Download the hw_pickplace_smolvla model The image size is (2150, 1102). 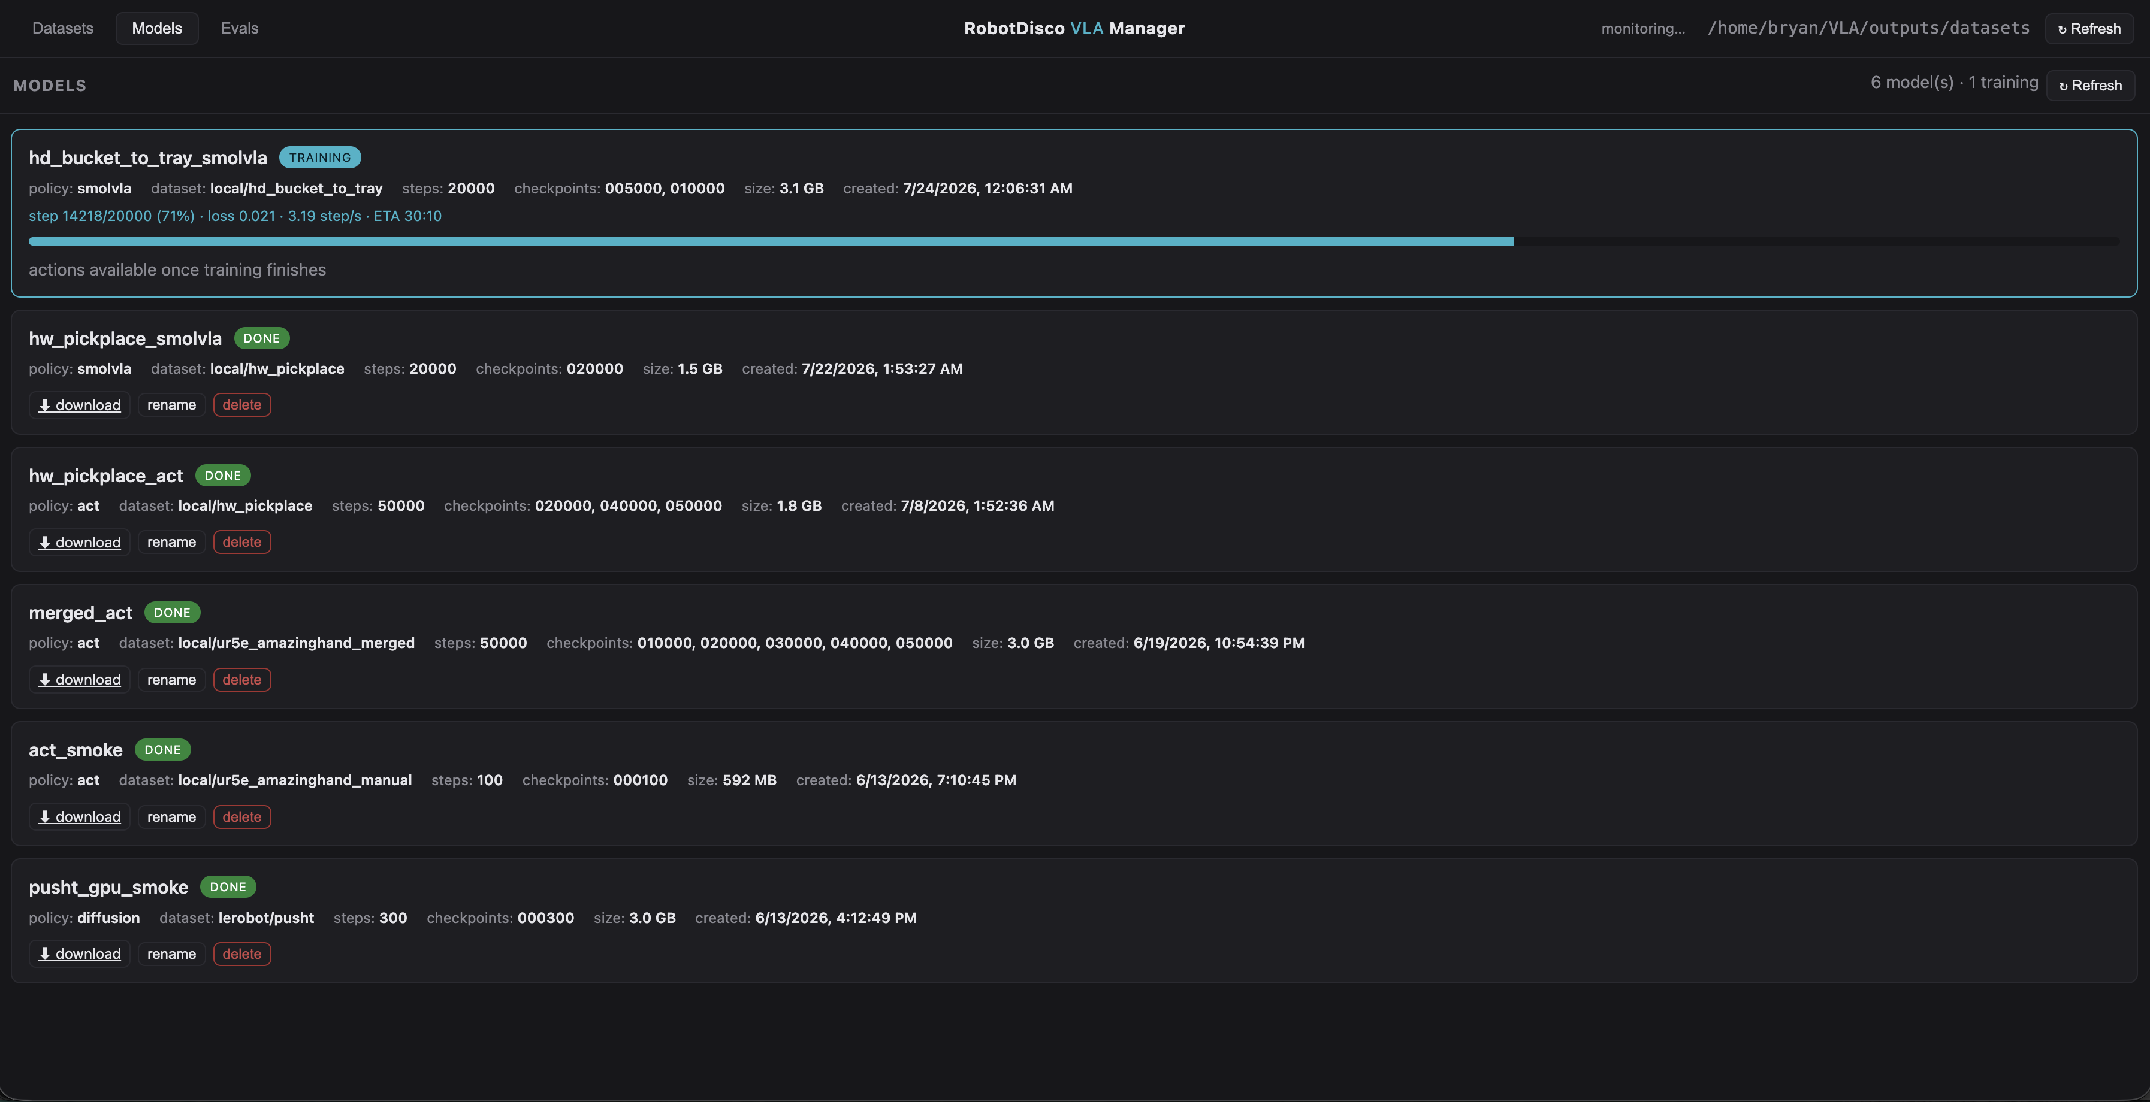point(79,405)
